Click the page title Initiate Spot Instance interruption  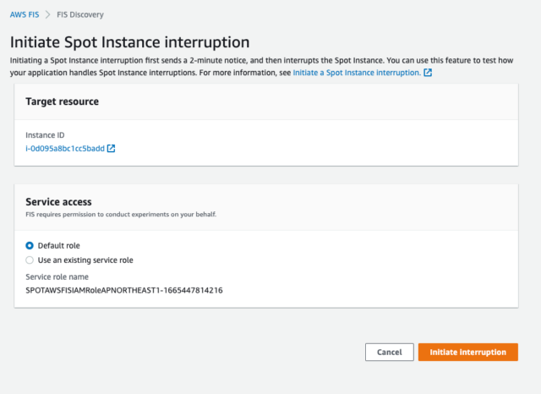[x=129, y=42]
